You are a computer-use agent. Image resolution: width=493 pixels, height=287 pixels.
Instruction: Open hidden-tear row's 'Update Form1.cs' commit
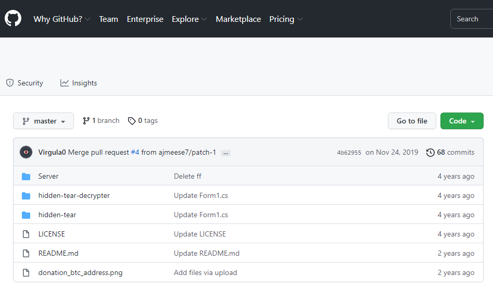pos(201,215)
